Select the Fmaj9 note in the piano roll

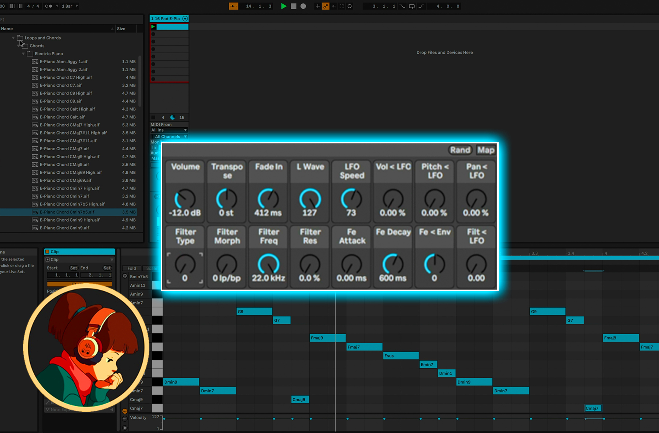point(327,338)
